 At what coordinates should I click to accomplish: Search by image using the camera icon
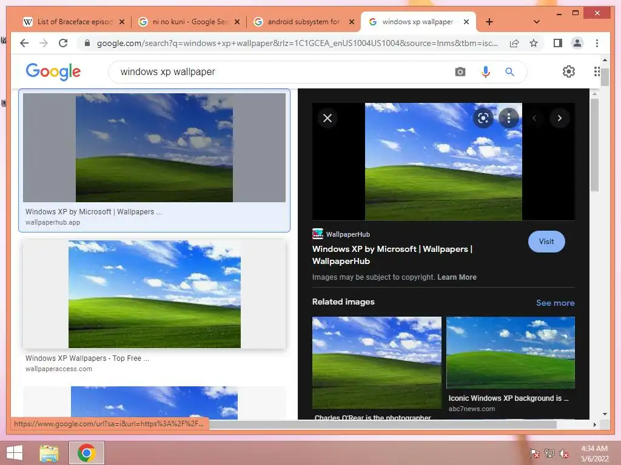point(460,71)
